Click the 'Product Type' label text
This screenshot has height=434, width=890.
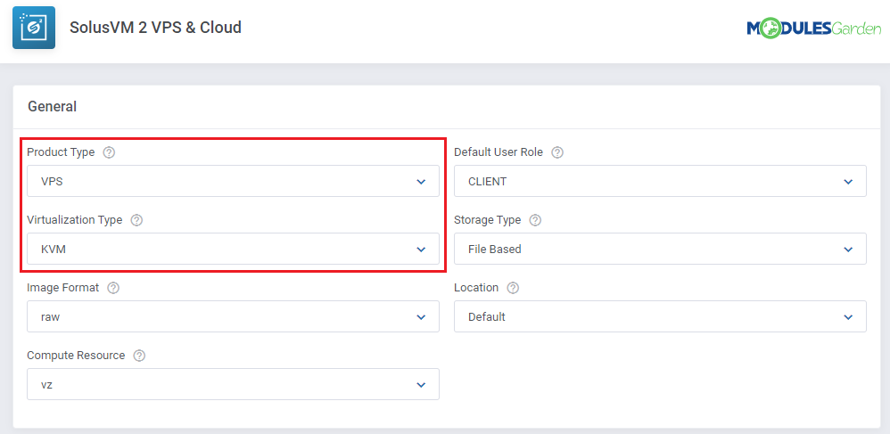61,152
